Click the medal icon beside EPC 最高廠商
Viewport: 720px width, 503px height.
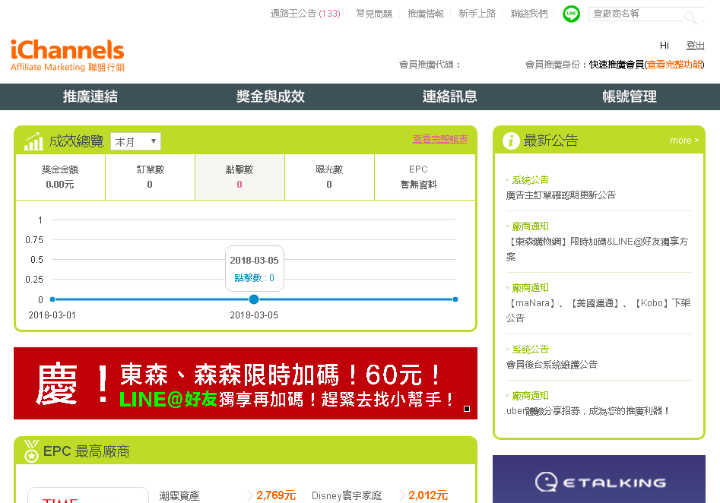point(31,451)
